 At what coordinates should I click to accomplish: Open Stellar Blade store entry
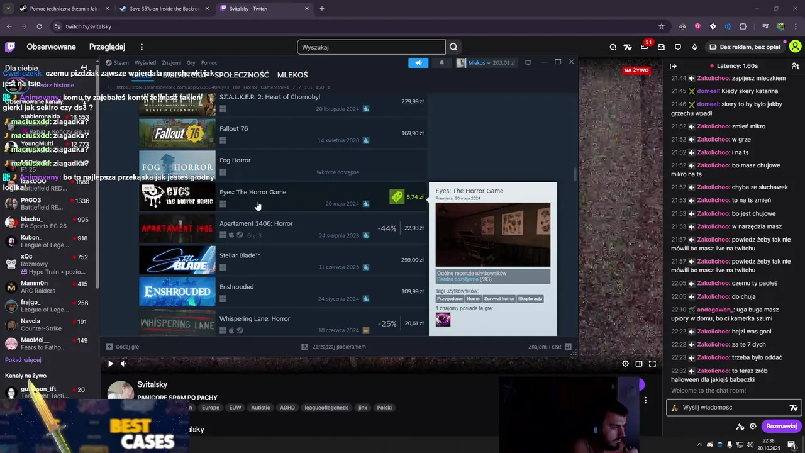pos(282,260)
